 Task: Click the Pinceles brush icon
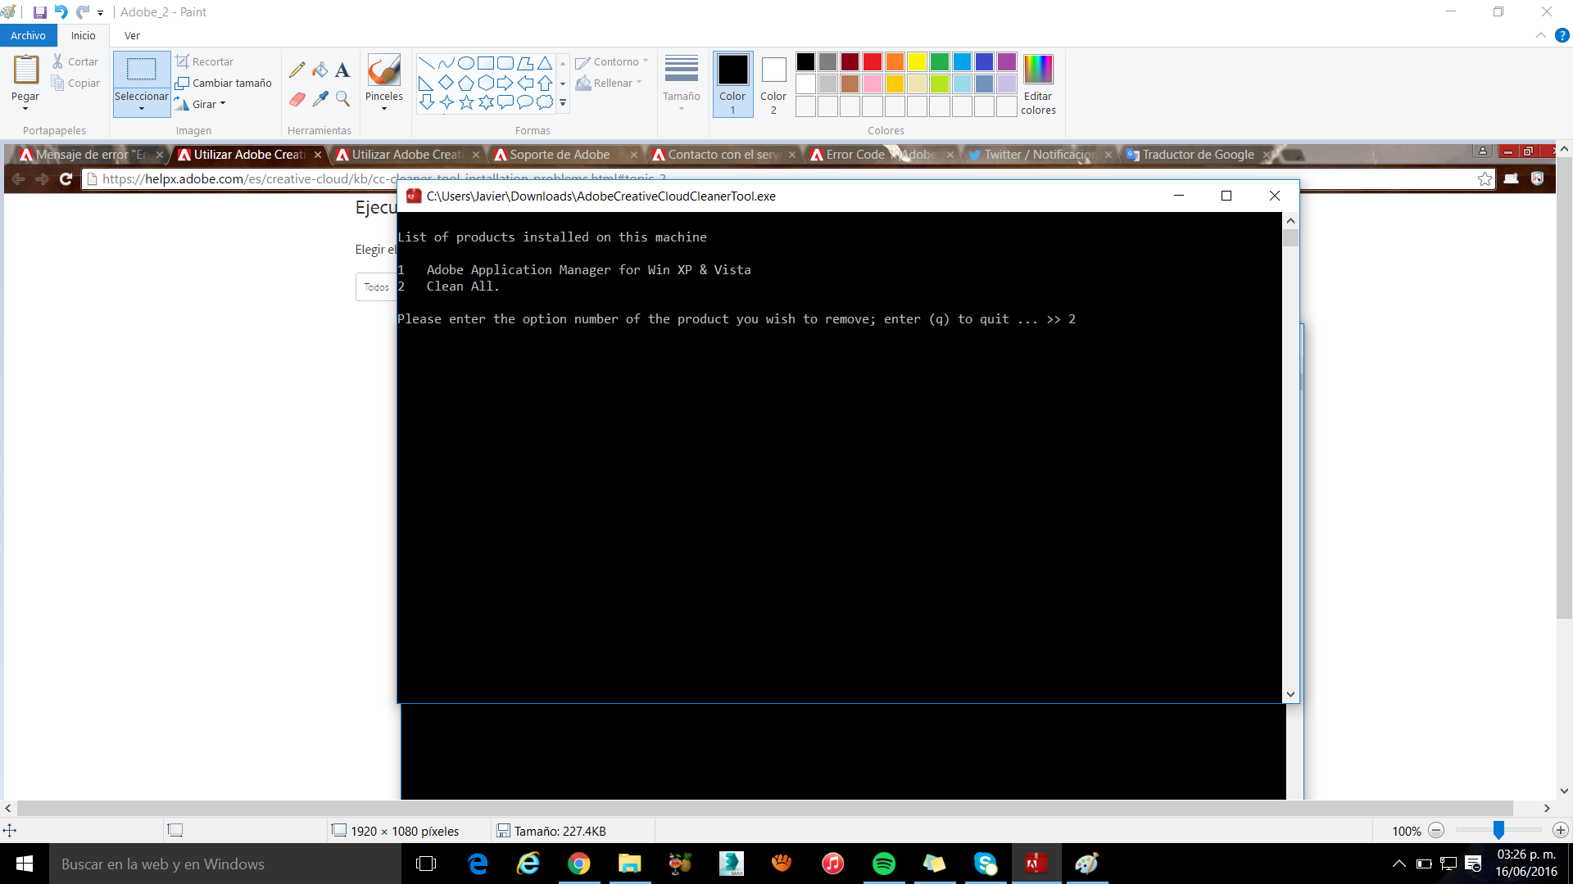tap(383, 70)
